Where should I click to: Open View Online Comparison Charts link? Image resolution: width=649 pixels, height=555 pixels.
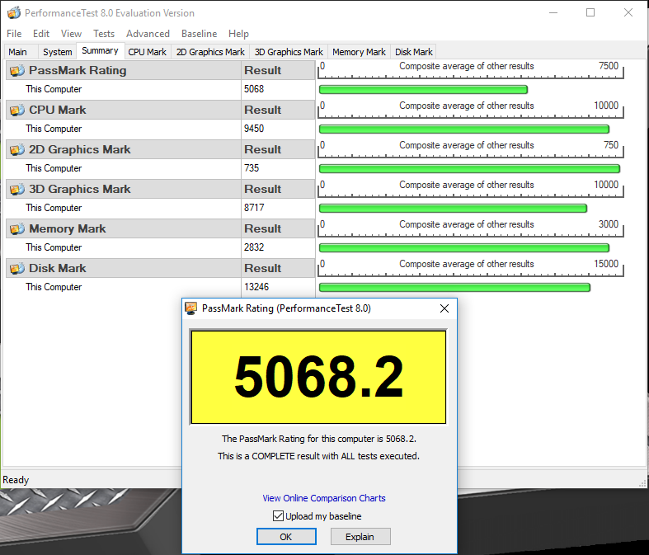coord(323,498)
